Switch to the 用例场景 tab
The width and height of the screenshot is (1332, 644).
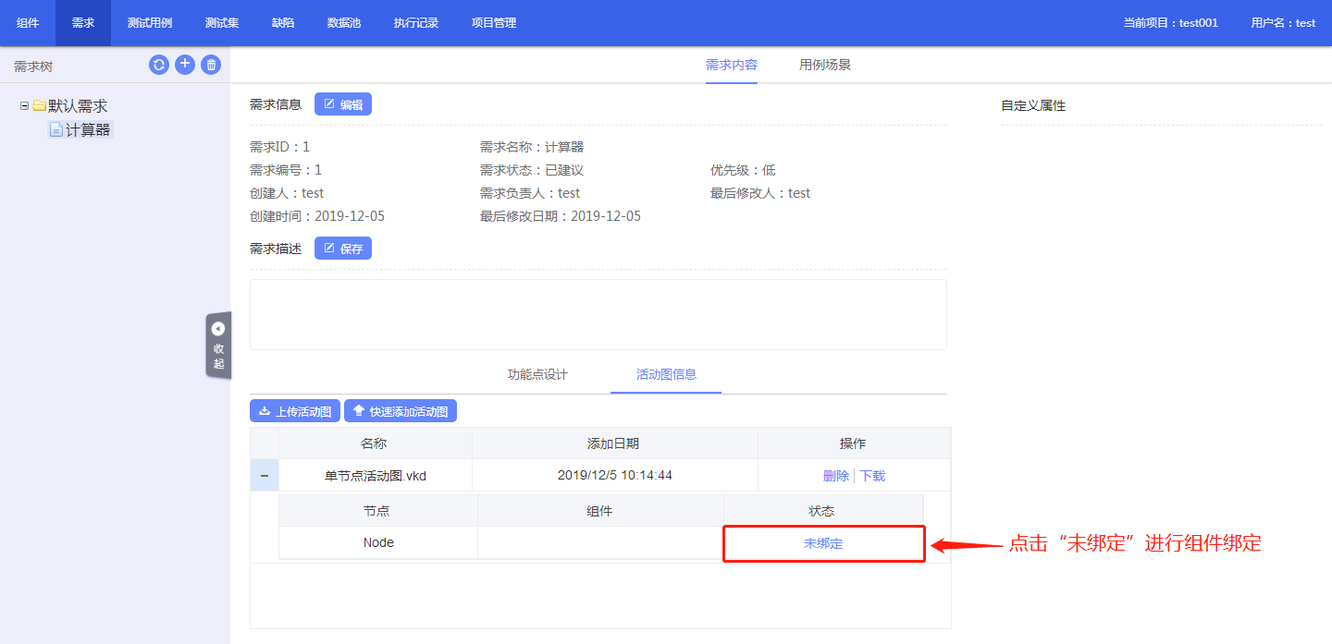(x=825, y=65)
